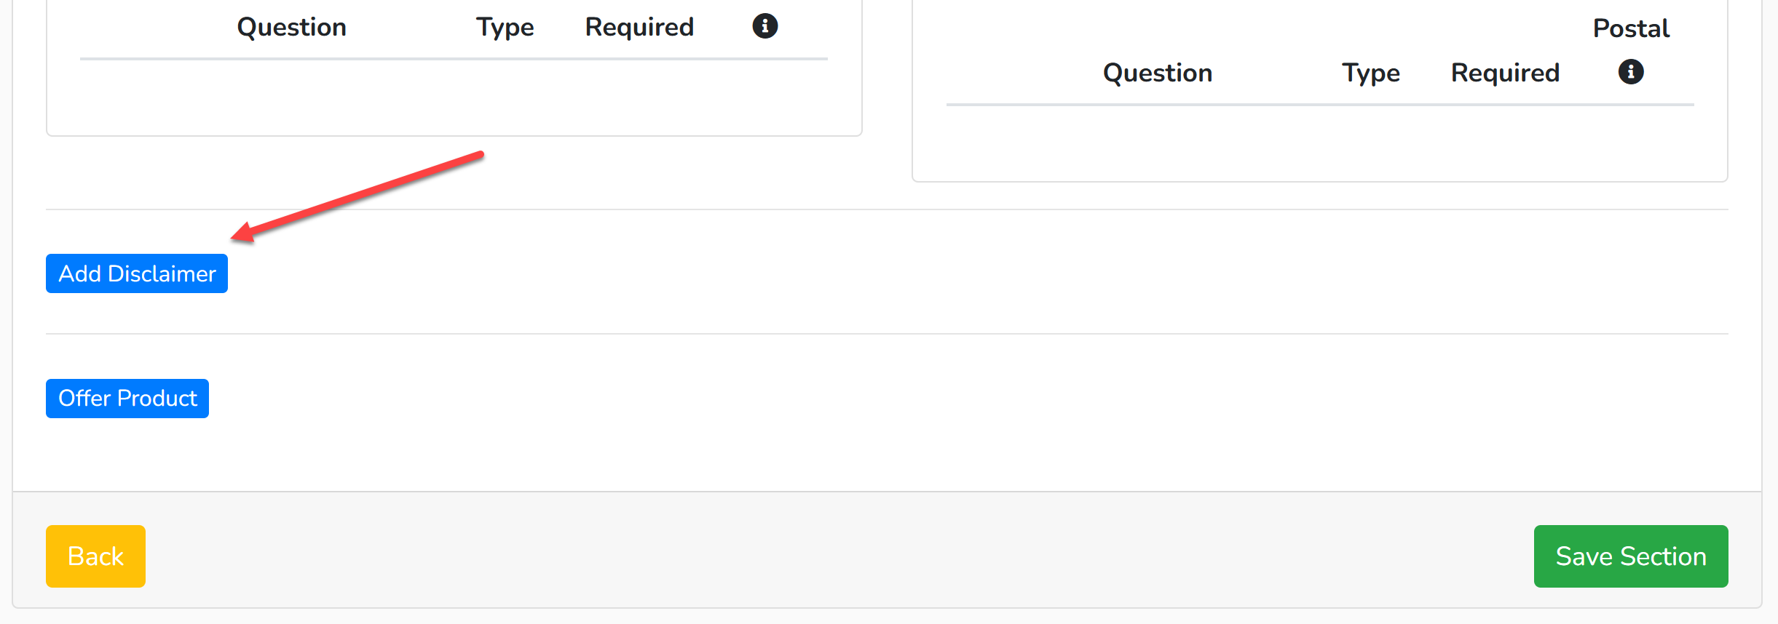Select the Type column header in the left table
This screenshot has height=624, width=1778.
pyautogui.click(x=505, y=27)
